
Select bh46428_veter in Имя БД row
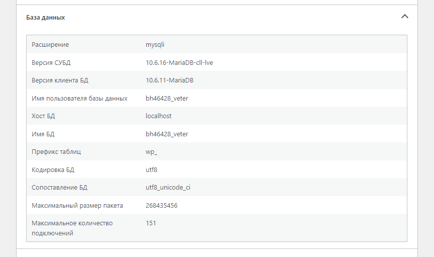tap(167, 134)
